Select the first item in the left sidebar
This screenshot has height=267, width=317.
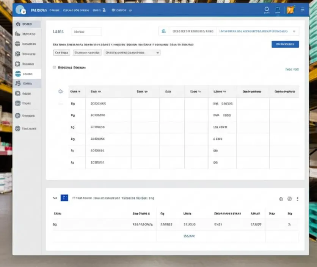[x=27, y=24]
